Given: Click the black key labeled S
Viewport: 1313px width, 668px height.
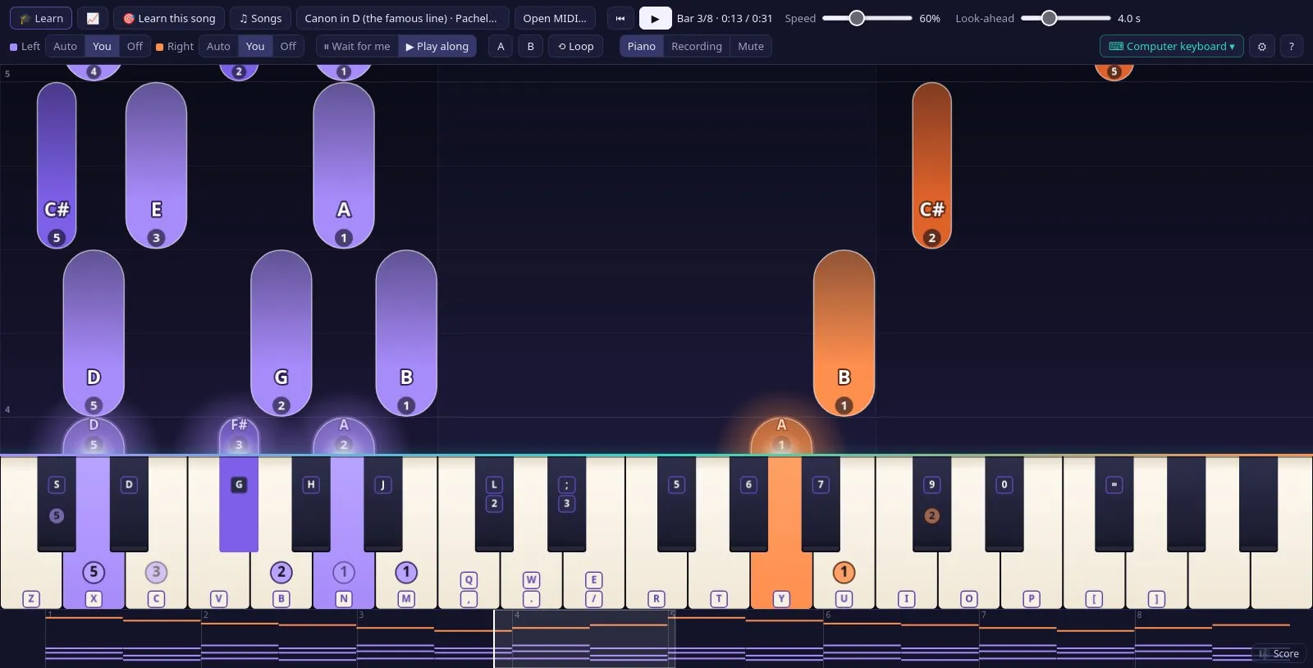Looking at the screenshot, I should click(x=57, y=504).
